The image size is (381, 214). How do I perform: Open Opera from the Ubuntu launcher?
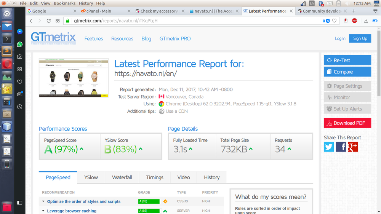pos(7,64)
